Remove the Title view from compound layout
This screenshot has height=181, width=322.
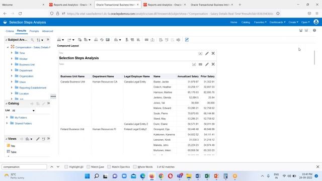coord(213,53)
